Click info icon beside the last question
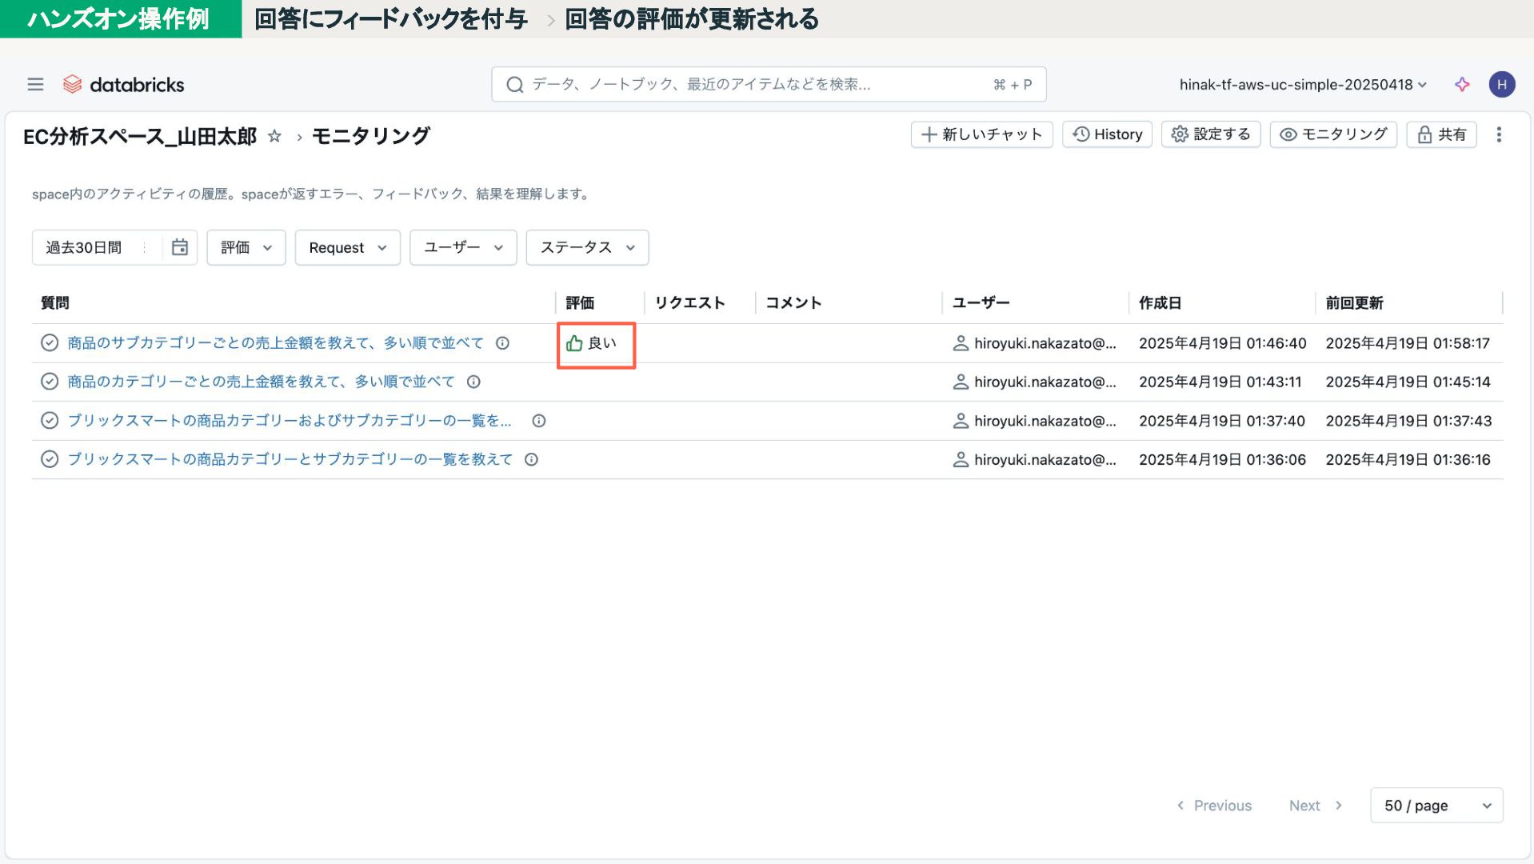 pos(531,459)
